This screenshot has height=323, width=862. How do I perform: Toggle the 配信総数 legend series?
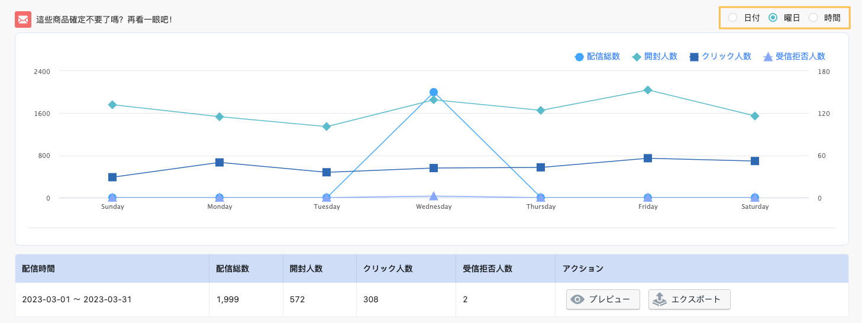(598, 57)
